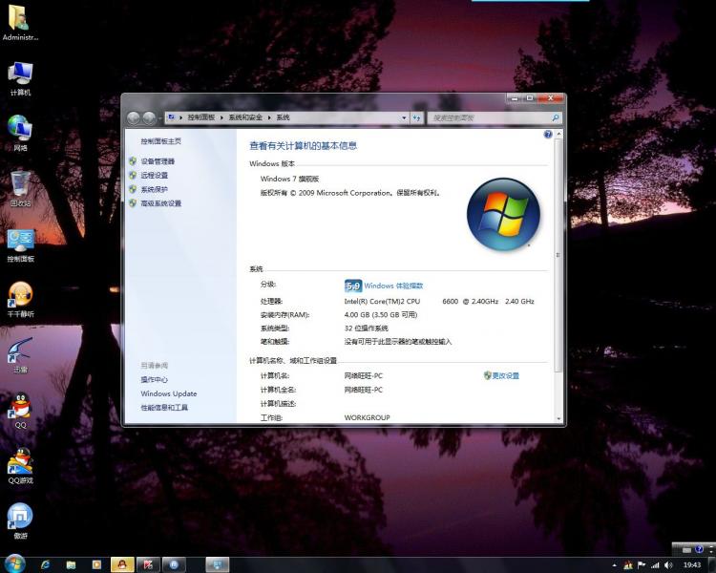
Task: Launch the 迅雷 desktop shortcut
Action: click(20, 355)
